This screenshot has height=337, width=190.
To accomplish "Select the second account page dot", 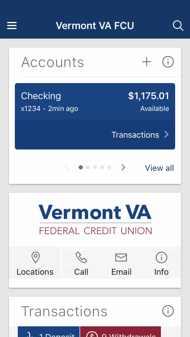I will 88,167.
